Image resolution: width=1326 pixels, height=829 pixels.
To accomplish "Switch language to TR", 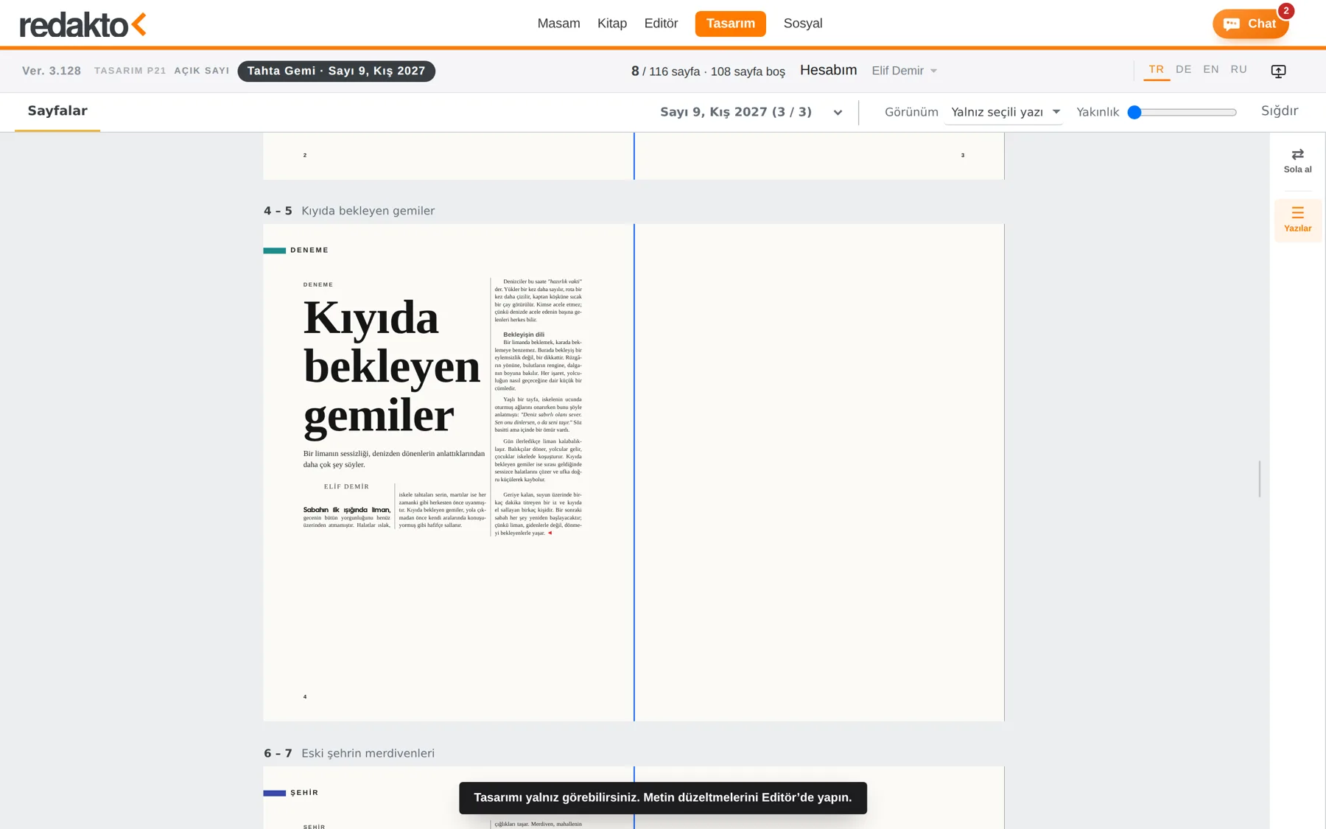I will tap(1157, 69).
